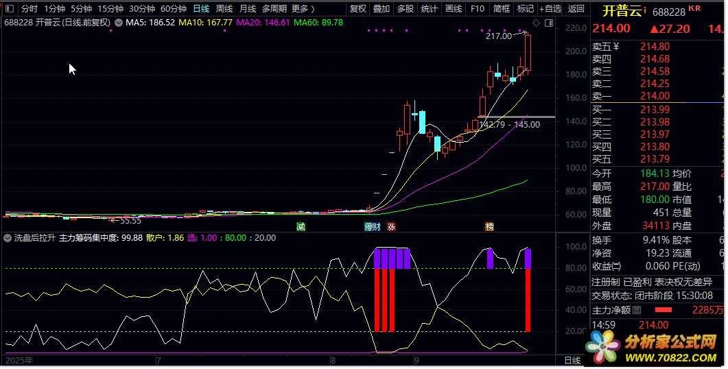Toggle the side panel layout icon
Viewport: 728px width, 369px height.
pyautogui.click(x=549, y=23)
